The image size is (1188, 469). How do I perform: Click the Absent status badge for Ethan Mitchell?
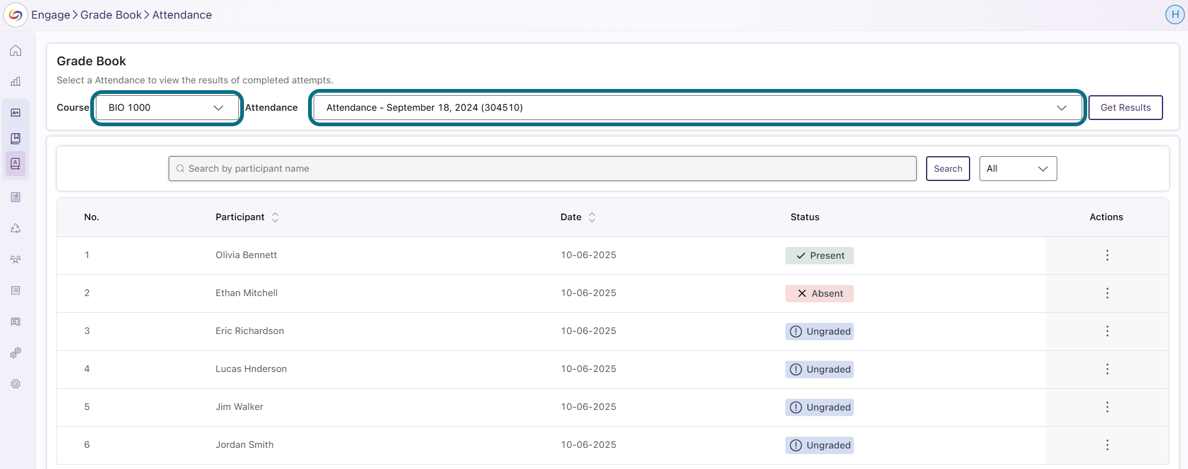click(x=820, y=294)
